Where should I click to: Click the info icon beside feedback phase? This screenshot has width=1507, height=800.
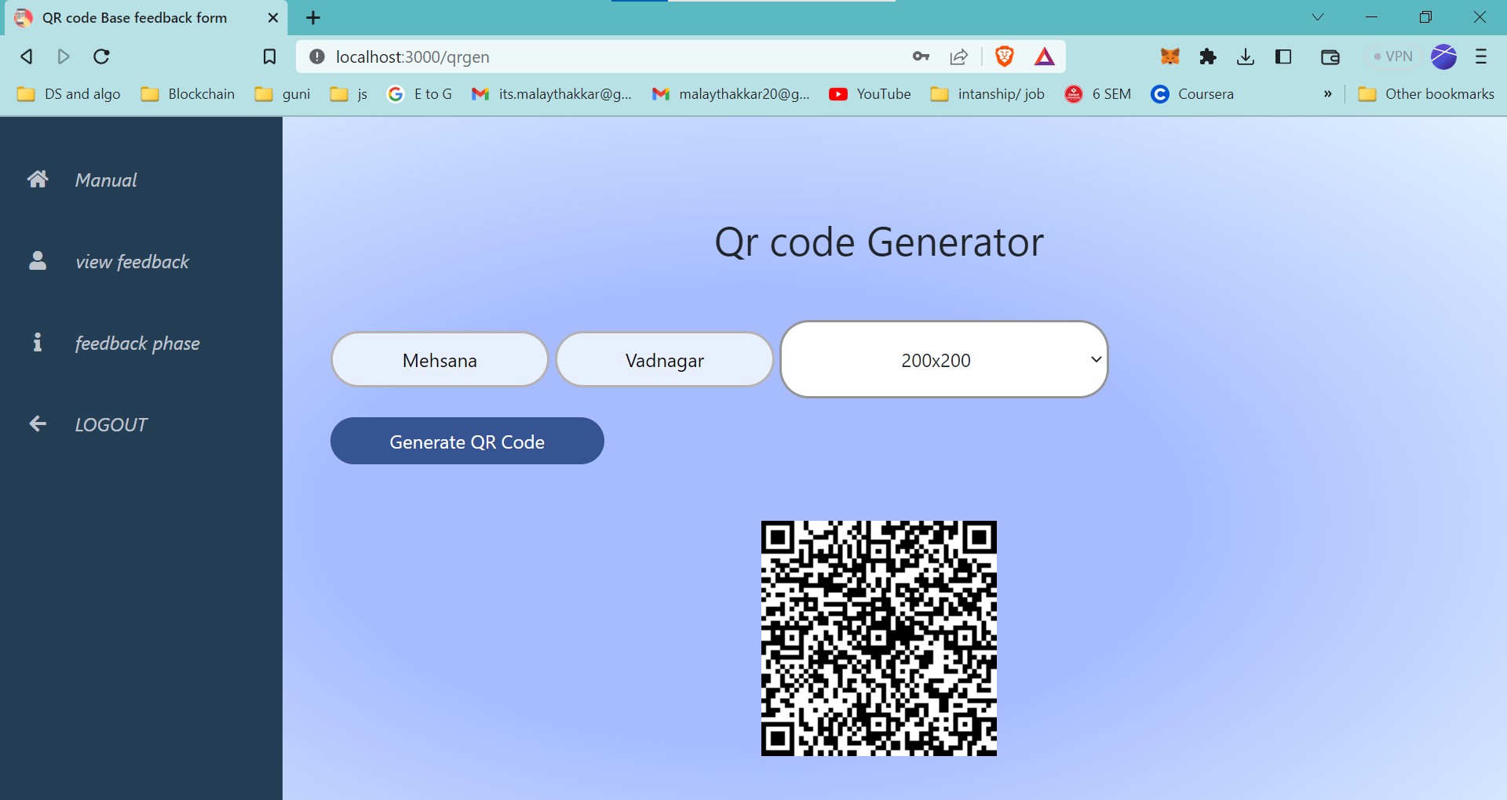(37, 343)
